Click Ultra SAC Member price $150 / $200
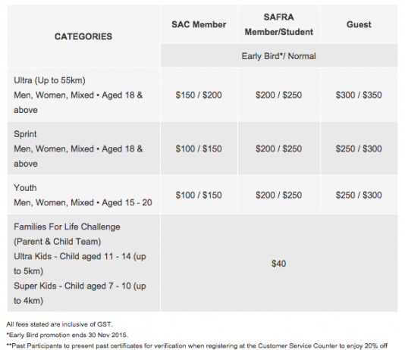The width and height of the screenshot is (405, 350). tap(199, 95)
